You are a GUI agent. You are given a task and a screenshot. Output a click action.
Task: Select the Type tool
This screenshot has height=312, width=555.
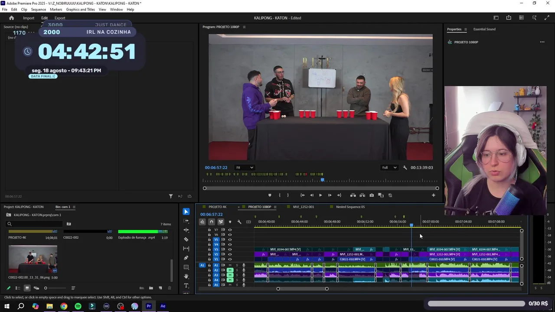pos(186,286)
